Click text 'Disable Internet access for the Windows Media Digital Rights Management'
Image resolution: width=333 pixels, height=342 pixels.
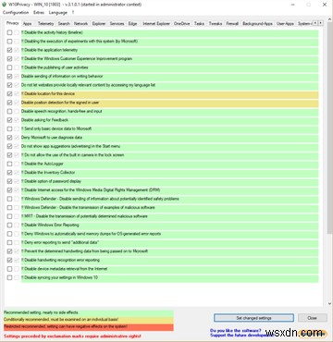click(x=91, y=189)
